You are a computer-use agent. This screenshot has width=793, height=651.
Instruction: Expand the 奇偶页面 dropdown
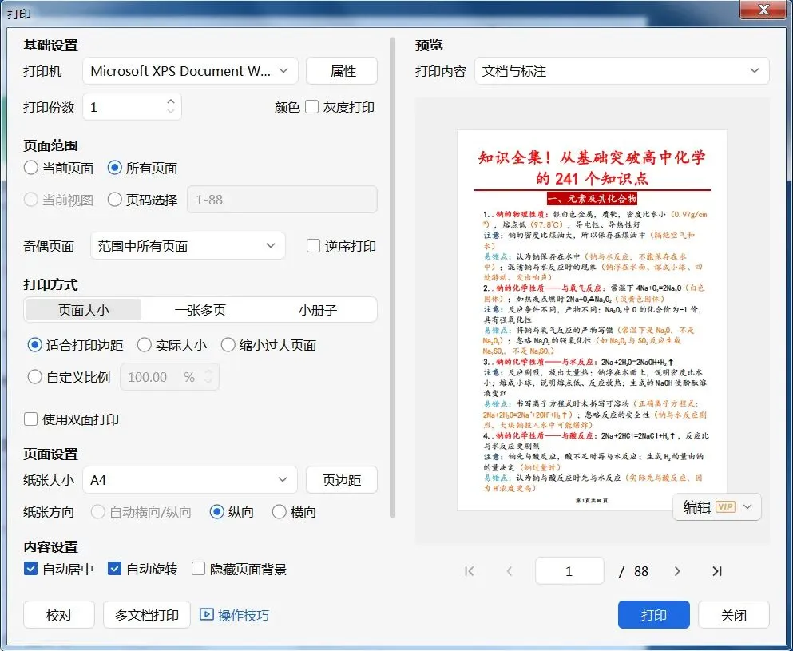click(188, 246)
